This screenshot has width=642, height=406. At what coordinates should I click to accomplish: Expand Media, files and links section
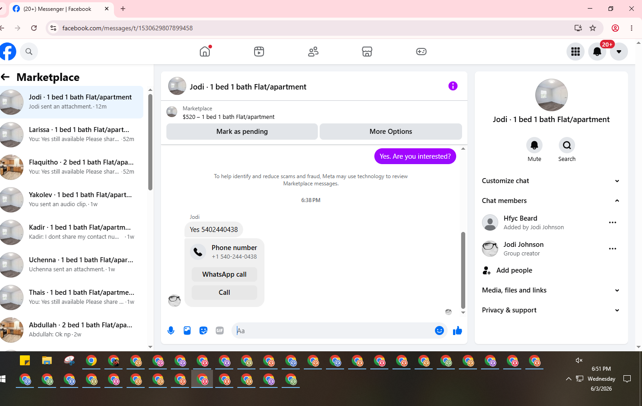pos(551,290)
